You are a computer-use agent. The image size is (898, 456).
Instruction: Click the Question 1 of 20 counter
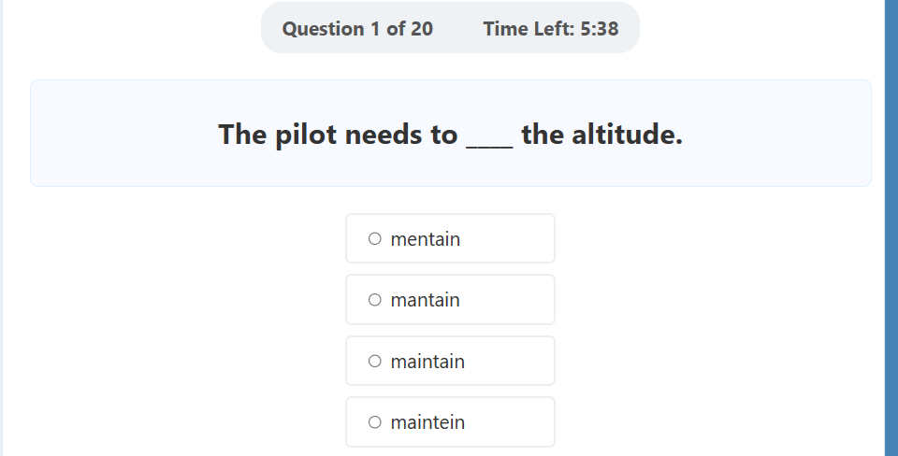[357, 29]
